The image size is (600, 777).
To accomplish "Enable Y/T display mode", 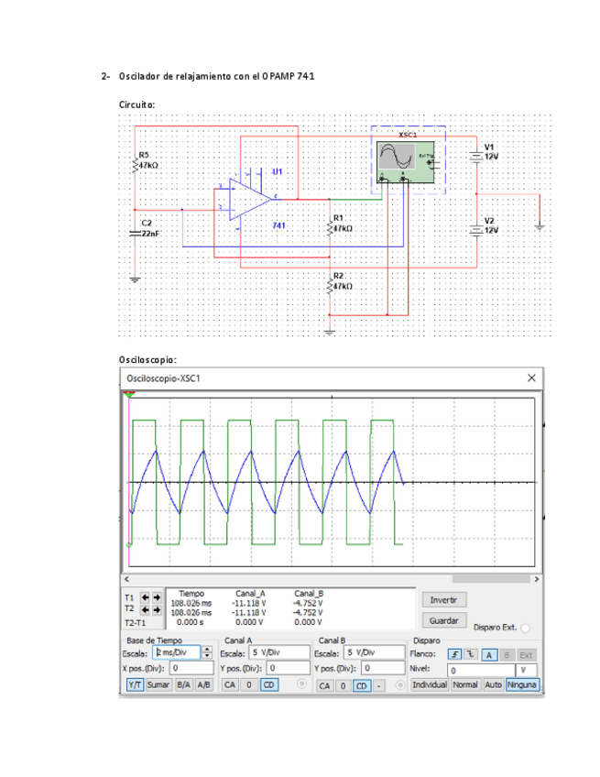I will (x=134, y=684).
